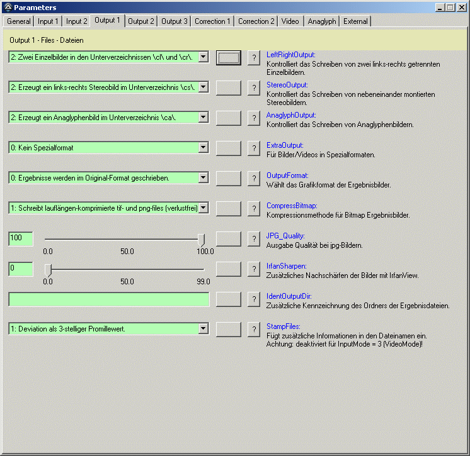Click the question mark beside AnaglyphOutput
This screenshot has width=470, height=456.
point(254,118)
